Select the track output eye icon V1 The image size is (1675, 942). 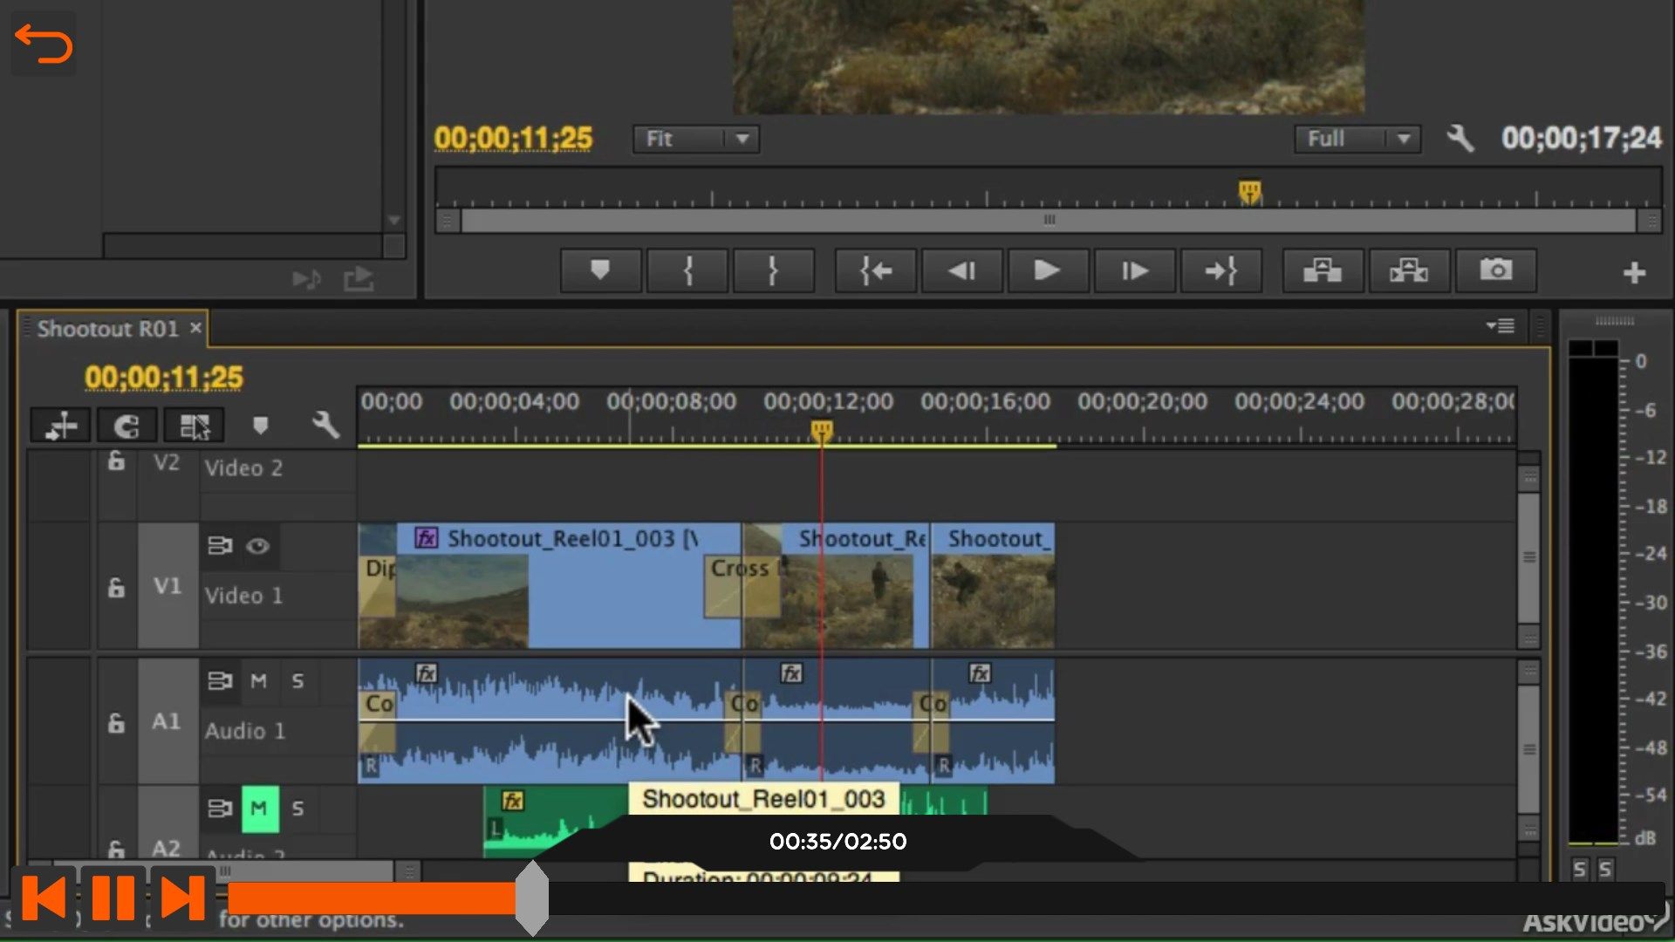(x=259, y=545)
